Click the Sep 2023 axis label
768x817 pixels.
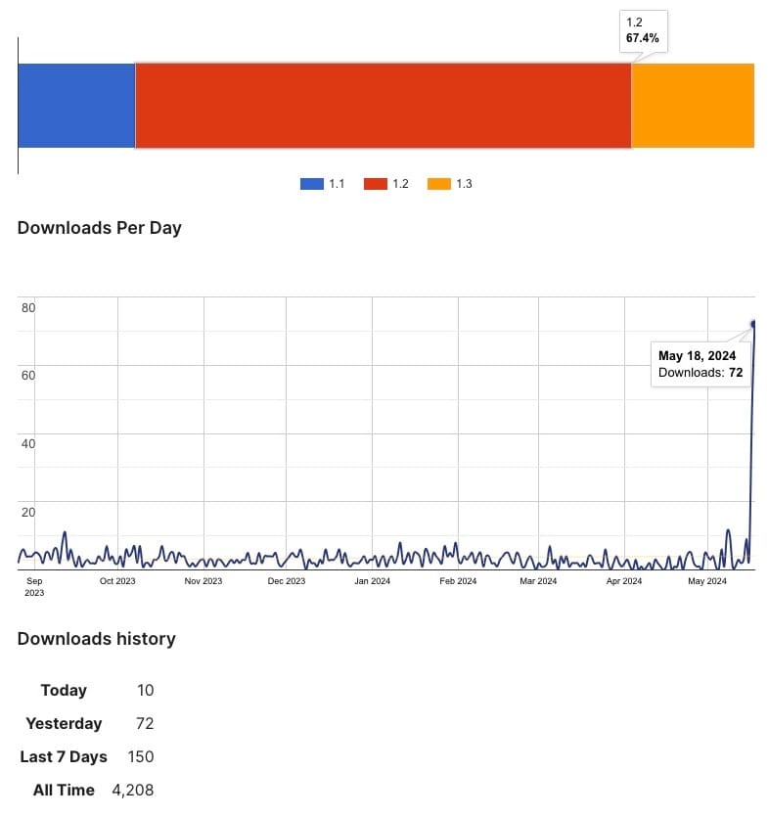[34, 586]
